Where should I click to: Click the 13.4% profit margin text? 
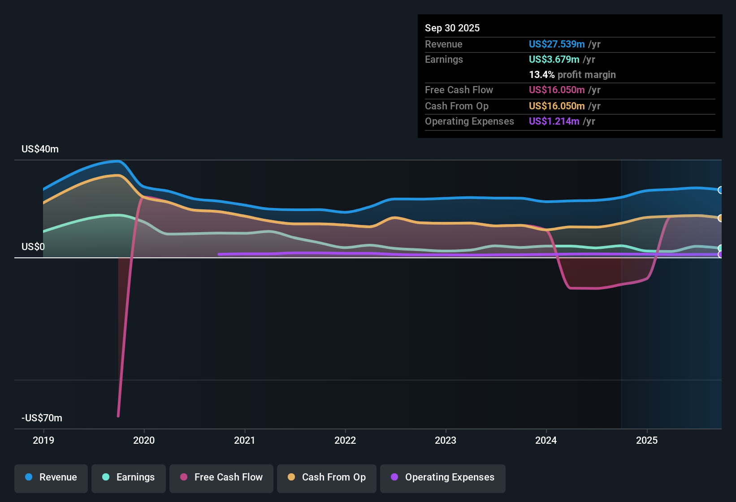572,74
